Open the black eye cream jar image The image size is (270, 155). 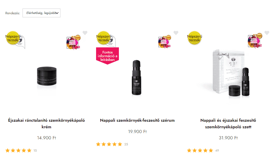click(47, 76)
